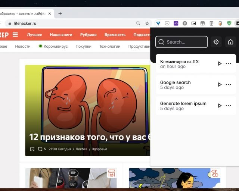Open comments on the kidney article

[x=42, y=149]
